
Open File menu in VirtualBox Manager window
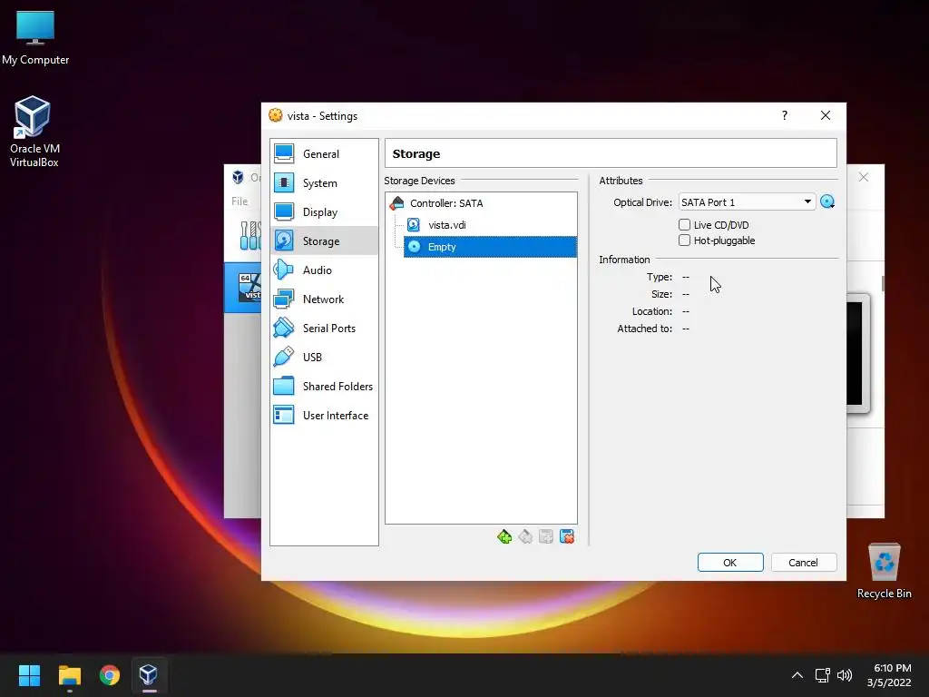coord(240,201)
